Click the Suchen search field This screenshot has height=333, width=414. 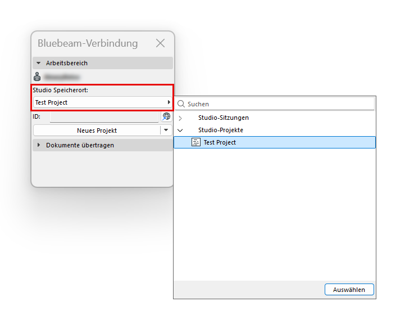275,104
